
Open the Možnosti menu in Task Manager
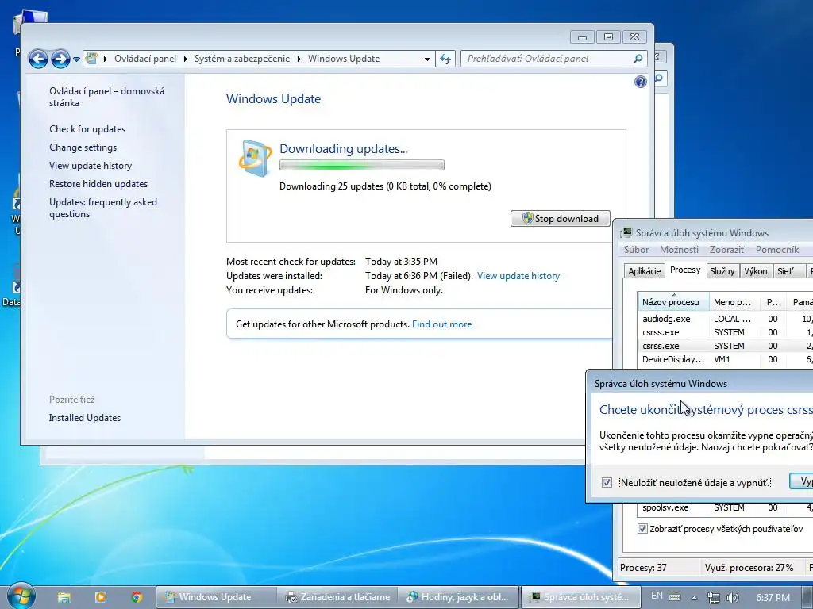680,250
